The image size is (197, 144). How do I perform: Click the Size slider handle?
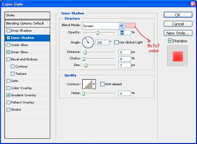click(x=86, y=65)
